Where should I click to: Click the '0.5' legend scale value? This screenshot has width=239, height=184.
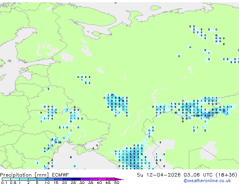point(13,182)
